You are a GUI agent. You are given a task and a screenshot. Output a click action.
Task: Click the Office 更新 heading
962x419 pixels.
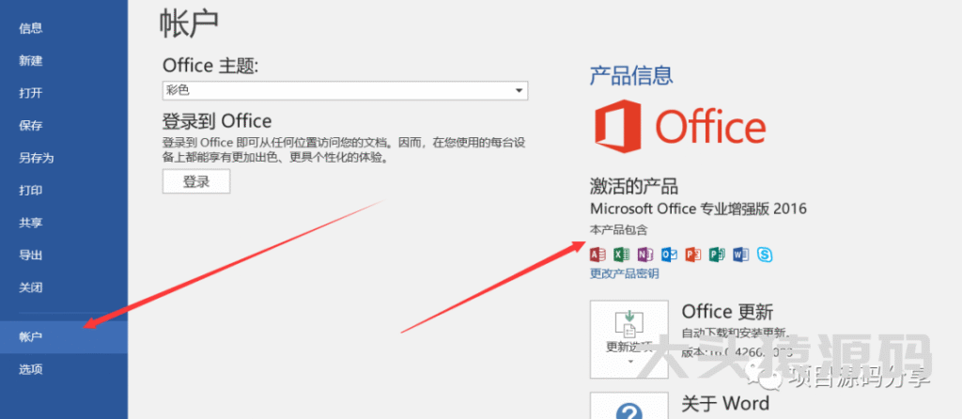tap(727, 312)
